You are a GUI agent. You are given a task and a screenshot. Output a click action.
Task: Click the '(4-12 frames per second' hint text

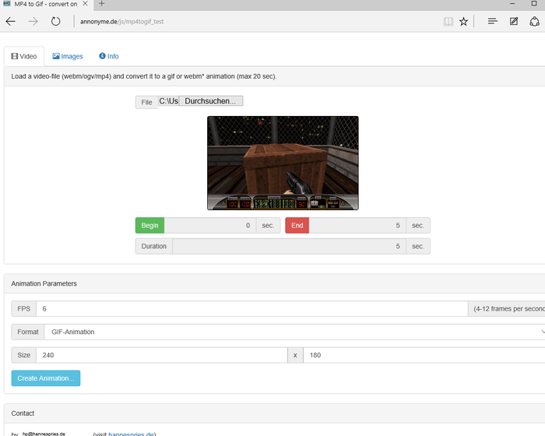click(x=509, y=309)
